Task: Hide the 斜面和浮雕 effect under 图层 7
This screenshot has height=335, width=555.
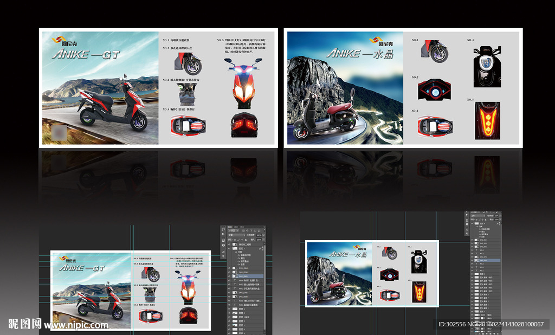Action: [x=238, y=255]
